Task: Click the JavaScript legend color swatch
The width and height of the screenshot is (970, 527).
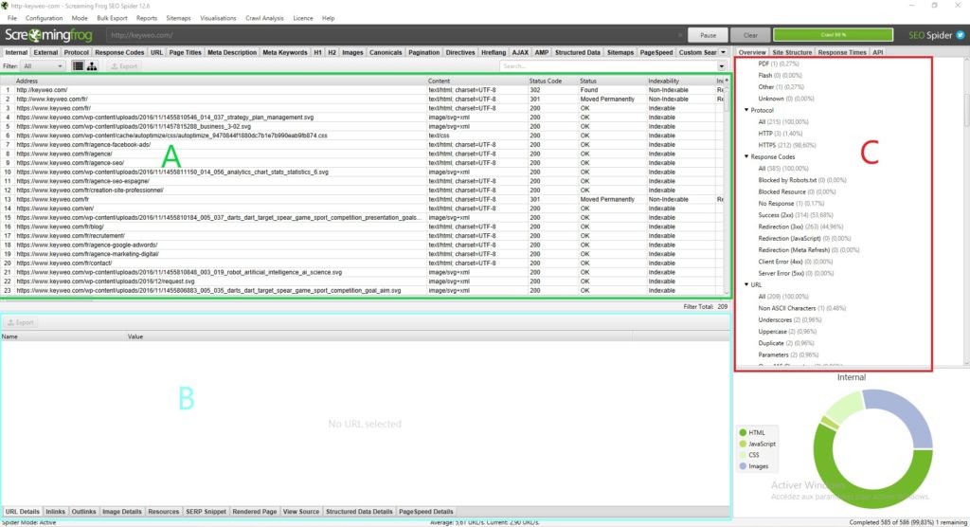Action: click(743, 444)
